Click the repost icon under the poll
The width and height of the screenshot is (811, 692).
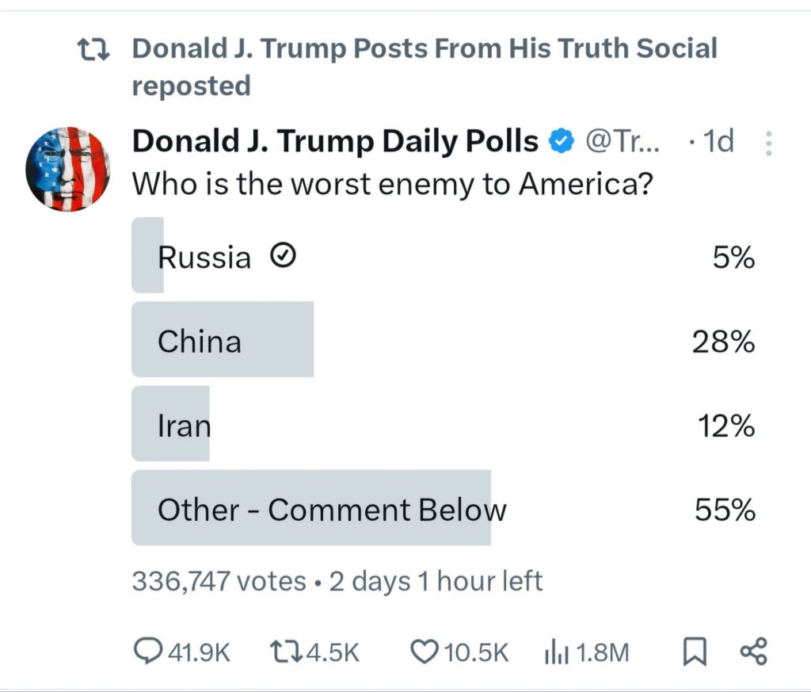287,652
